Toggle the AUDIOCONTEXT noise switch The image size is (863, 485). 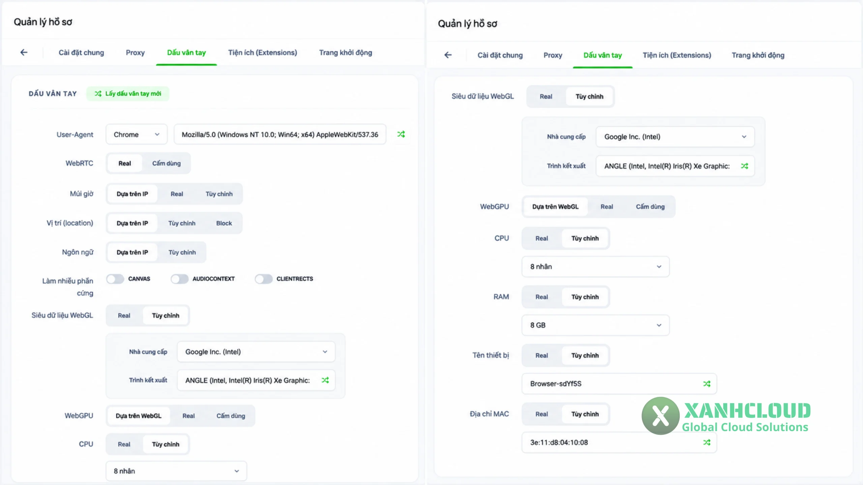[179, 279]
